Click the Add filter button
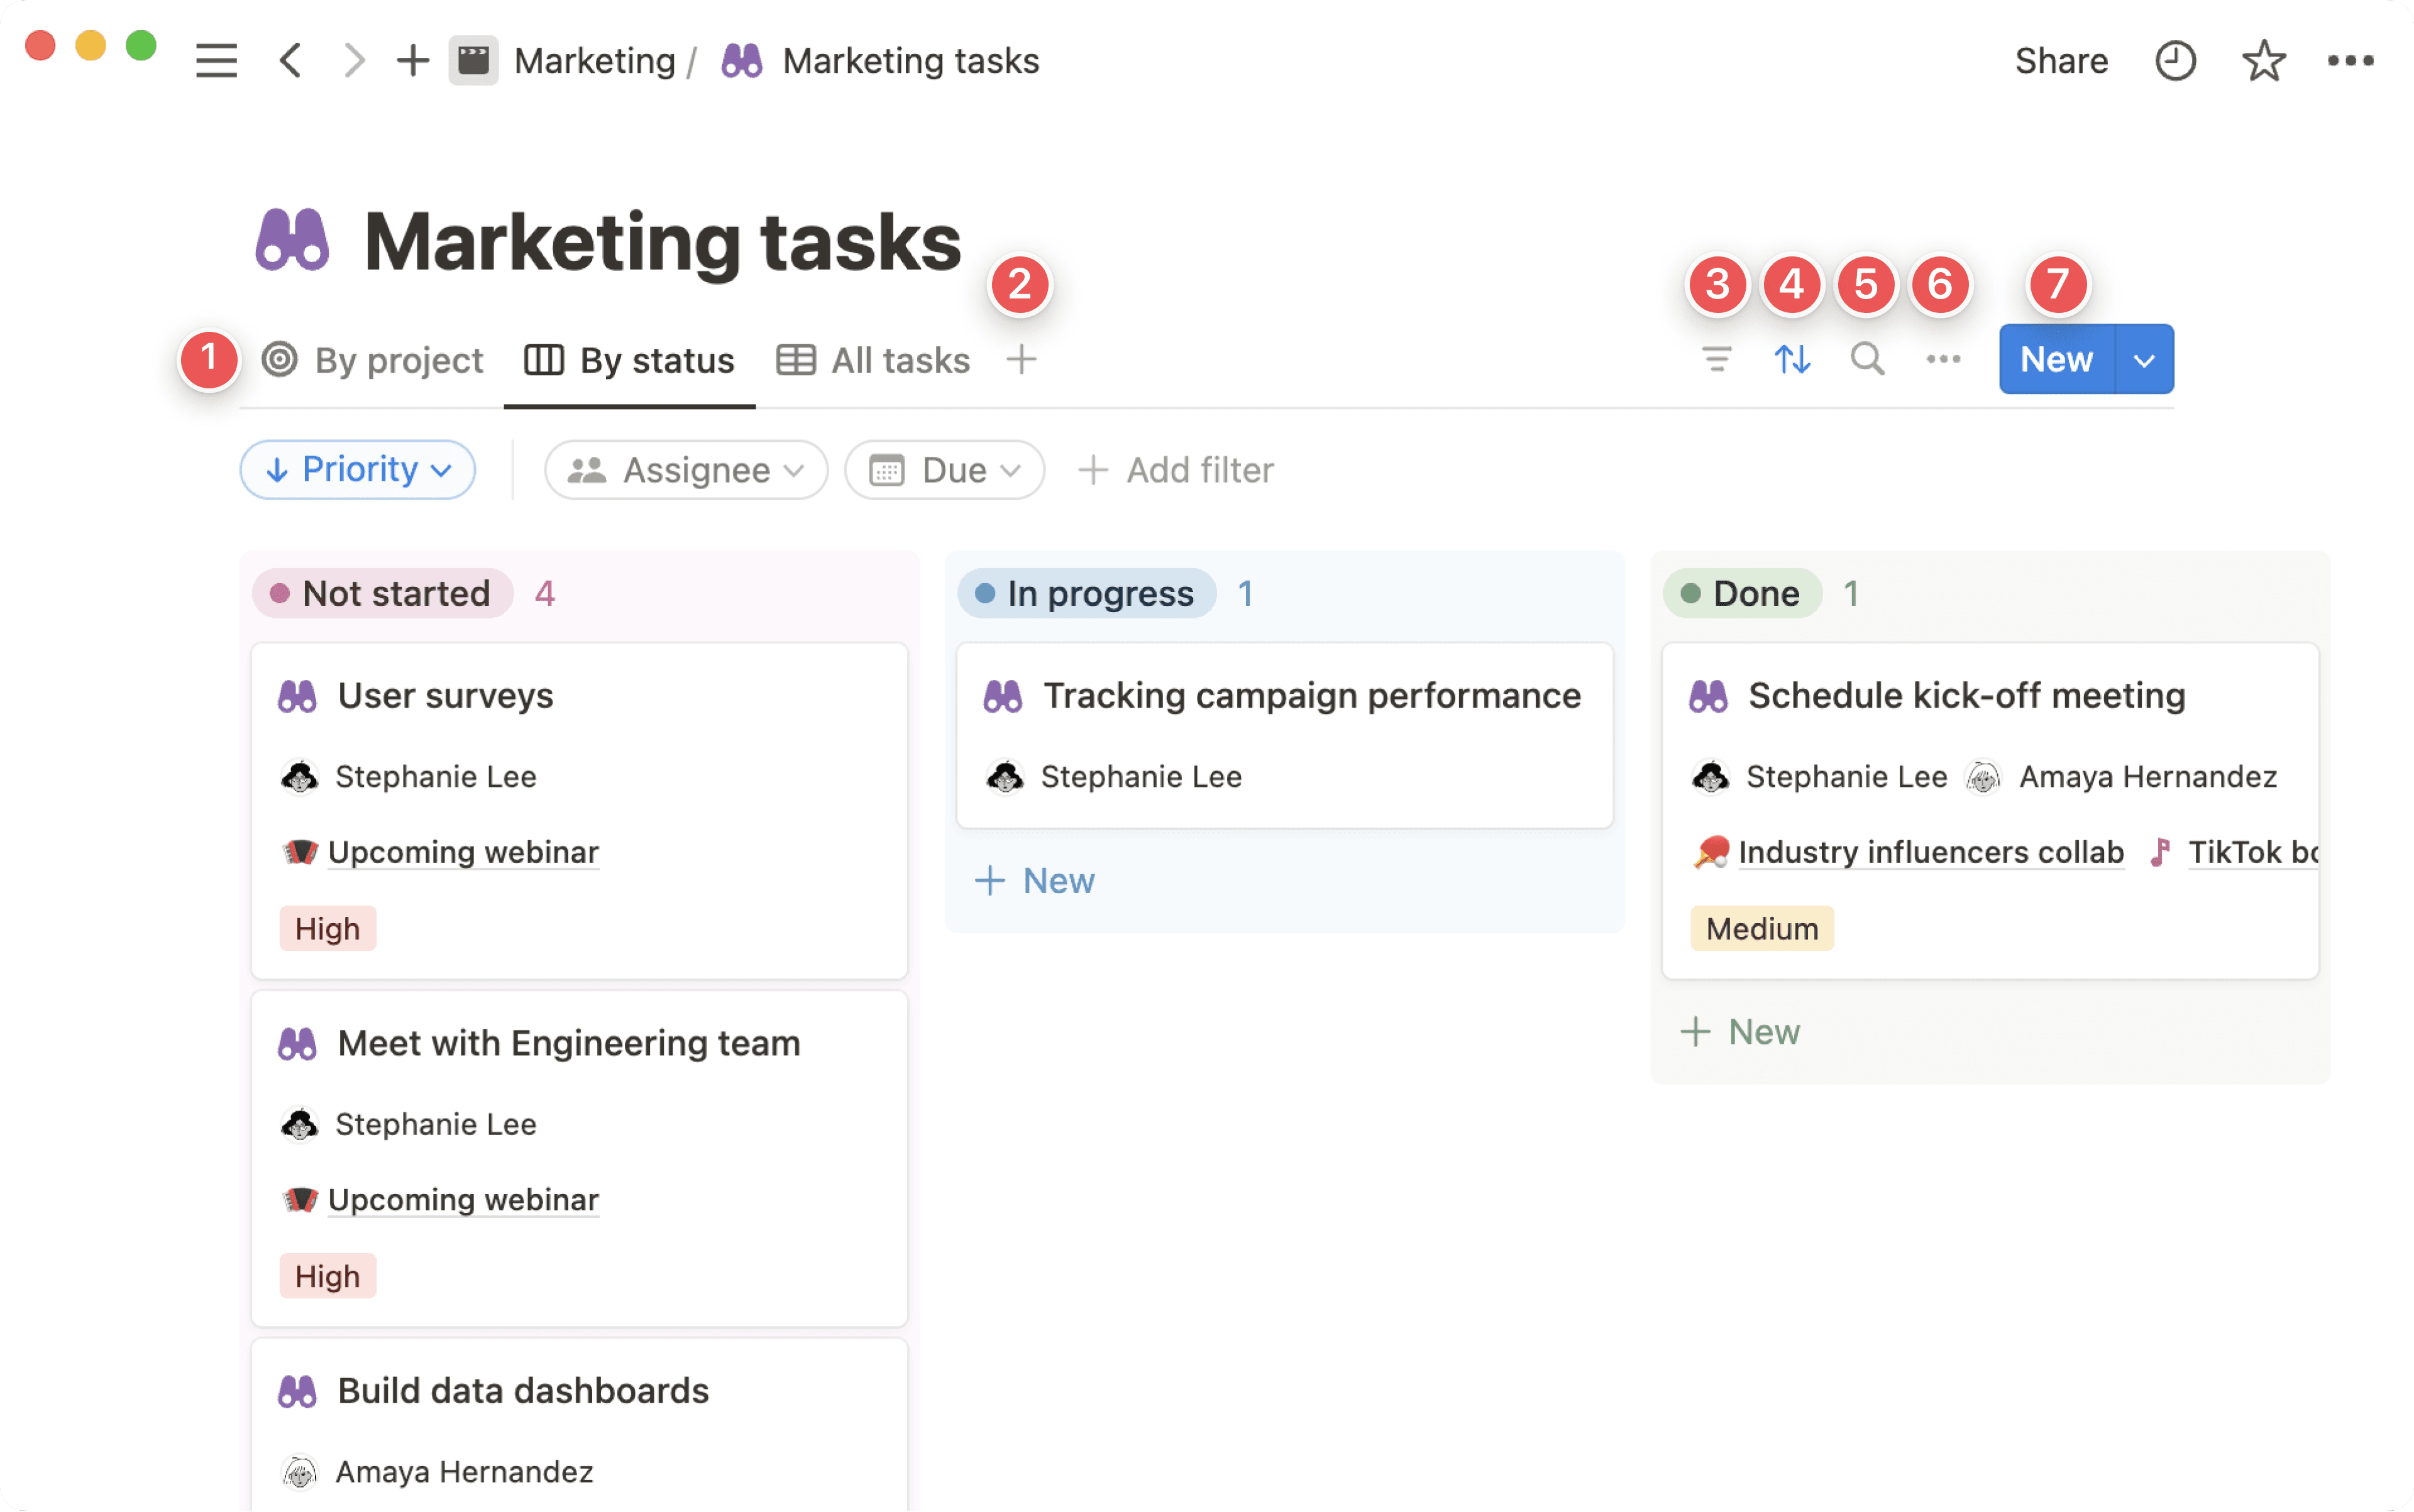Viewport: 2414px width, 1512px height. [x=1176, y=470]
